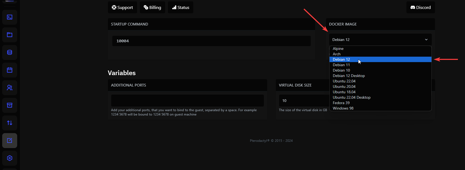Screen dimensions: 465x170
Task: Pick Ubuntu 20.04 option
Action: pos(380,86)
